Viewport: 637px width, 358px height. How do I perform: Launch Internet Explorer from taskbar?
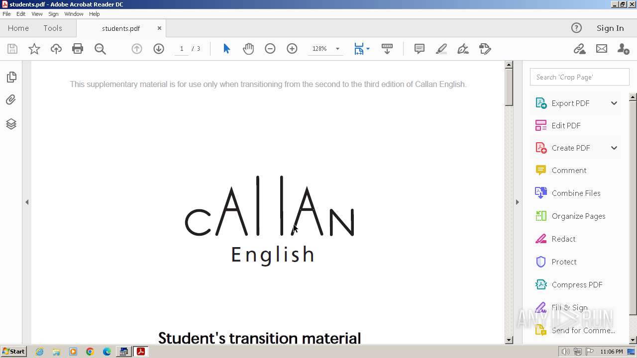point(39,352)
